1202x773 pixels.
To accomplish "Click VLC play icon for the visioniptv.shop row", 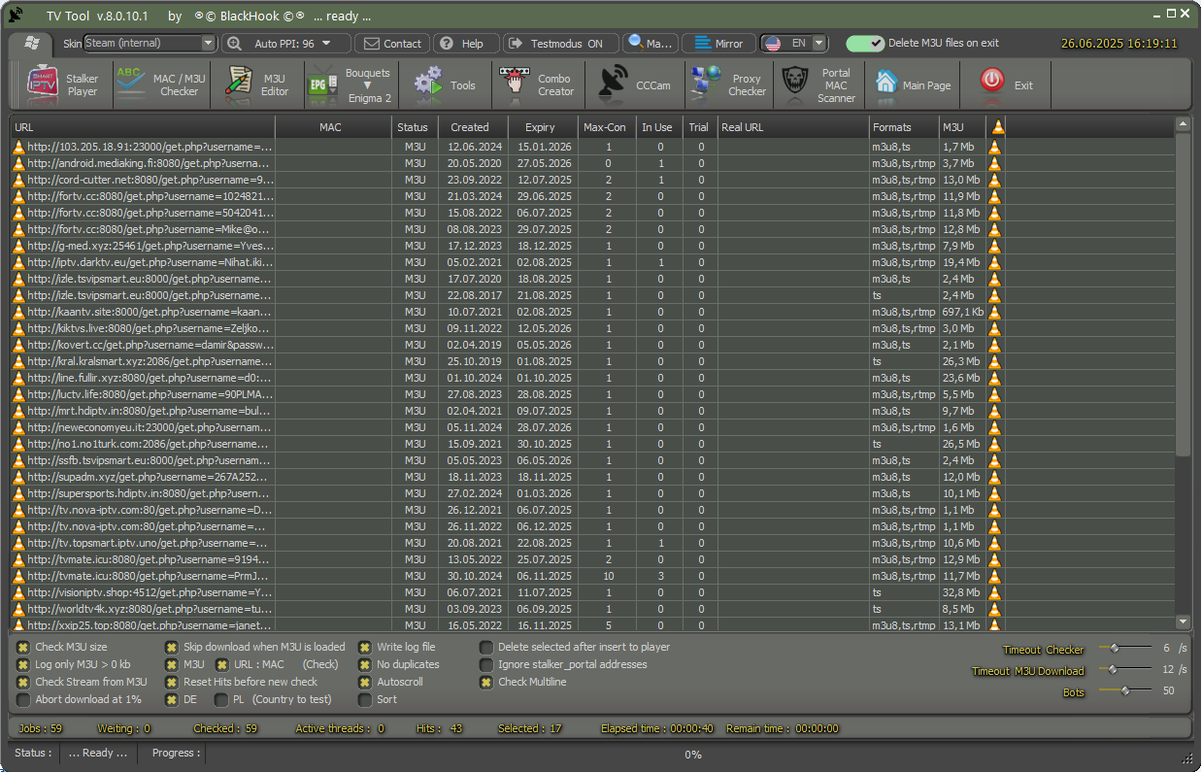I will (995, 592).
